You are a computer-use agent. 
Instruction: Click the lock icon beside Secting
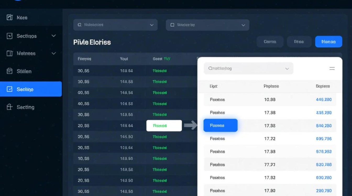coord(9,107)
